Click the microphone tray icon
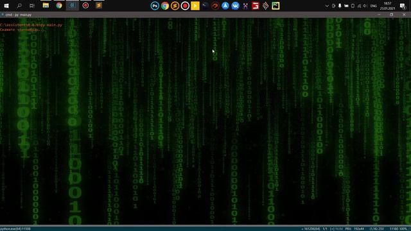The height and width of the screenshot is (231, 411). coord(340,6)
